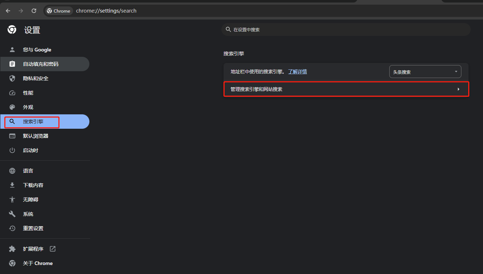Image resolution: width=483 pixels, height=274 pixels.
Task: Go to 下载内容 settings
Action: tap(33, 185)
